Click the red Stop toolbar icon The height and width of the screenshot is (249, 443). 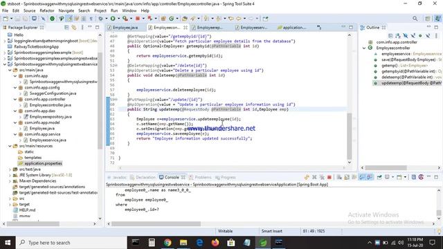tap(138, 19)
